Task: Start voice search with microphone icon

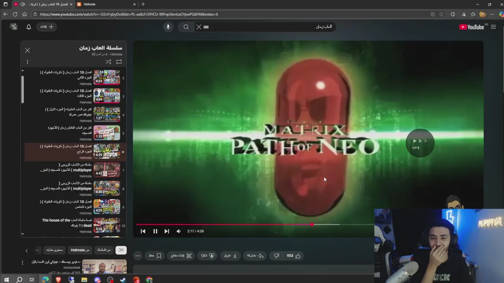Action: (x=168, y=27)
